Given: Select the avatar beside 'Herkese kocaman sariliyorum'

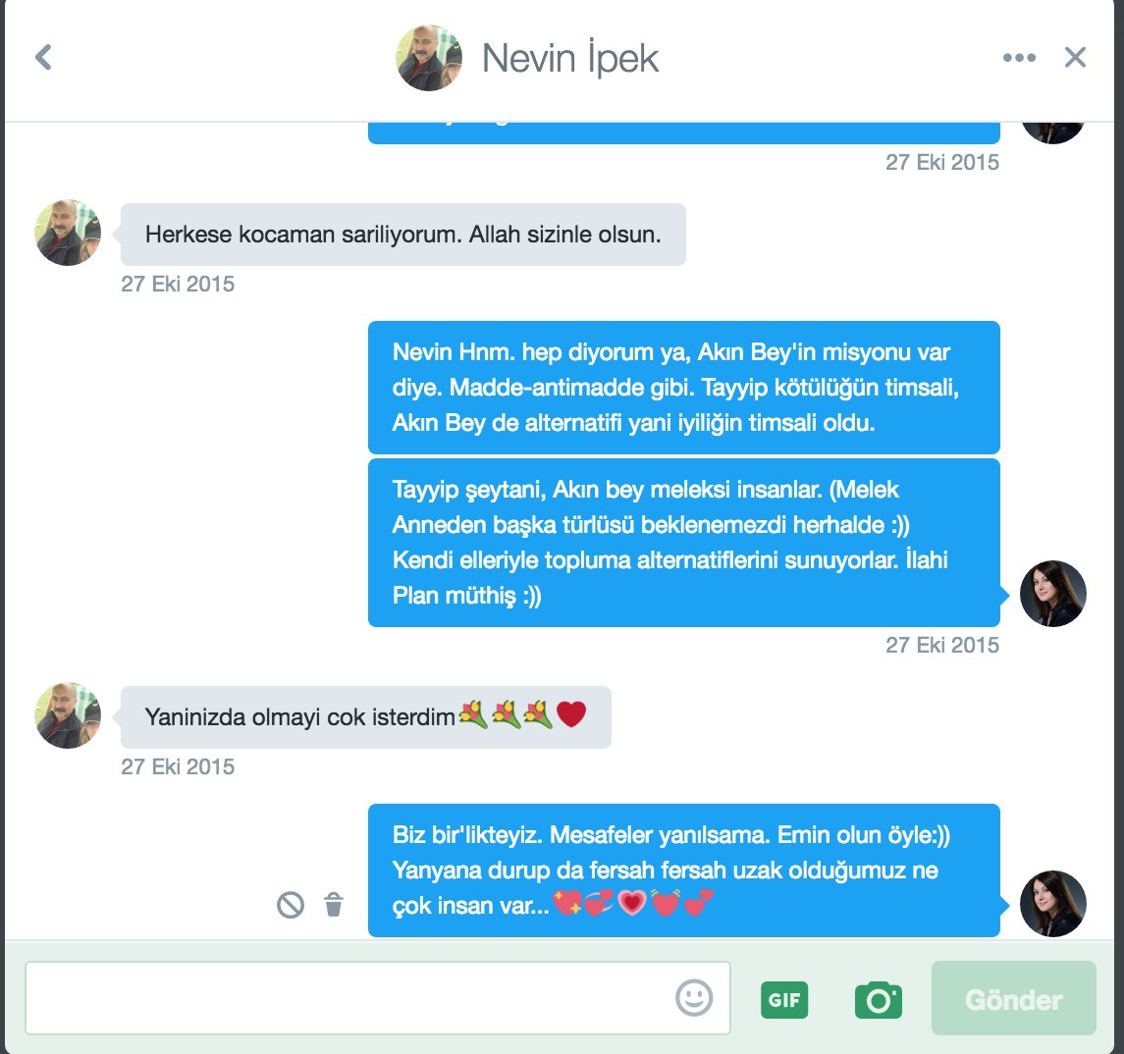Looking at the screenshot, I should 68,233.
